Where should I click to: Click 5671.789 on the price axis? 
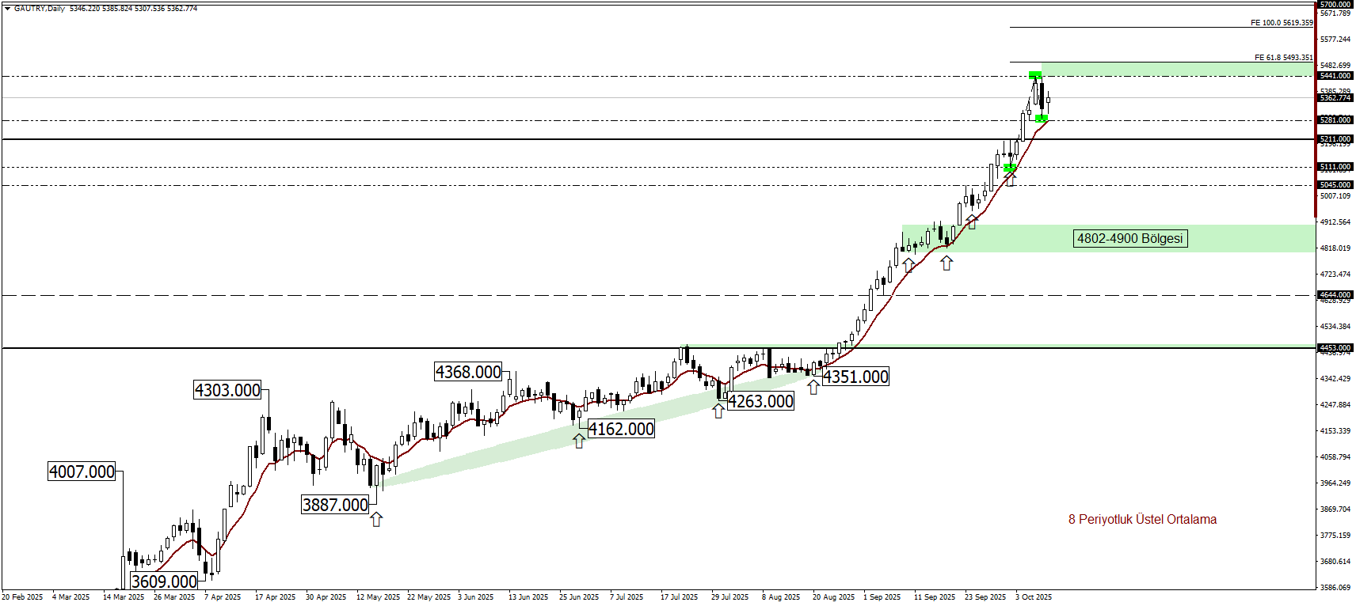point(1335,13)
